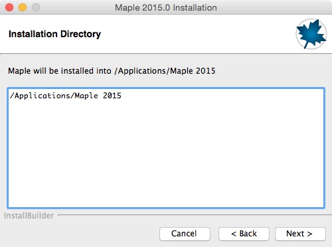Place cursor on 'Maple' in the path field
This screenshot has width=332, height=247.
coord(86,96)
